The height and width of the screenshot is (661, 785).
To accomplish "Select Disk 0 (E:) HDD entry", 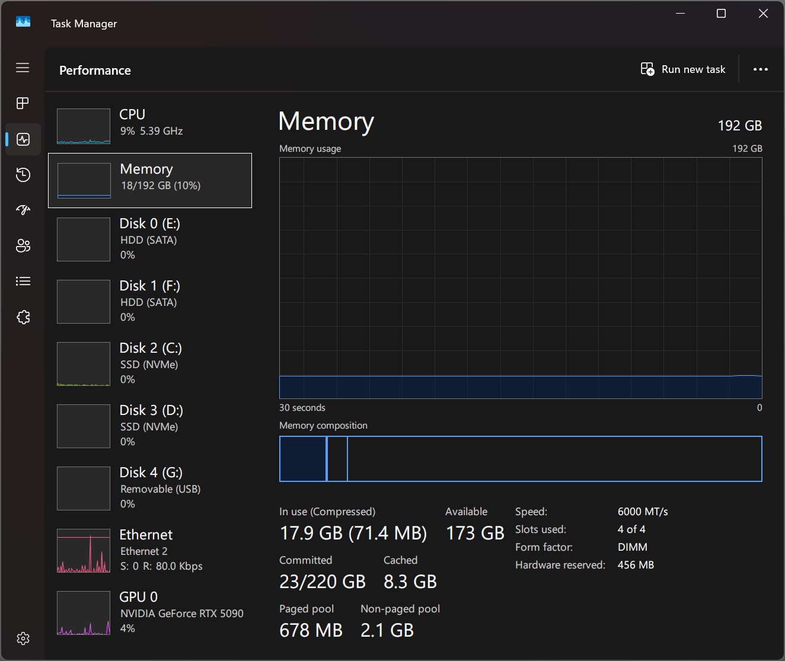I will point(149,239).
